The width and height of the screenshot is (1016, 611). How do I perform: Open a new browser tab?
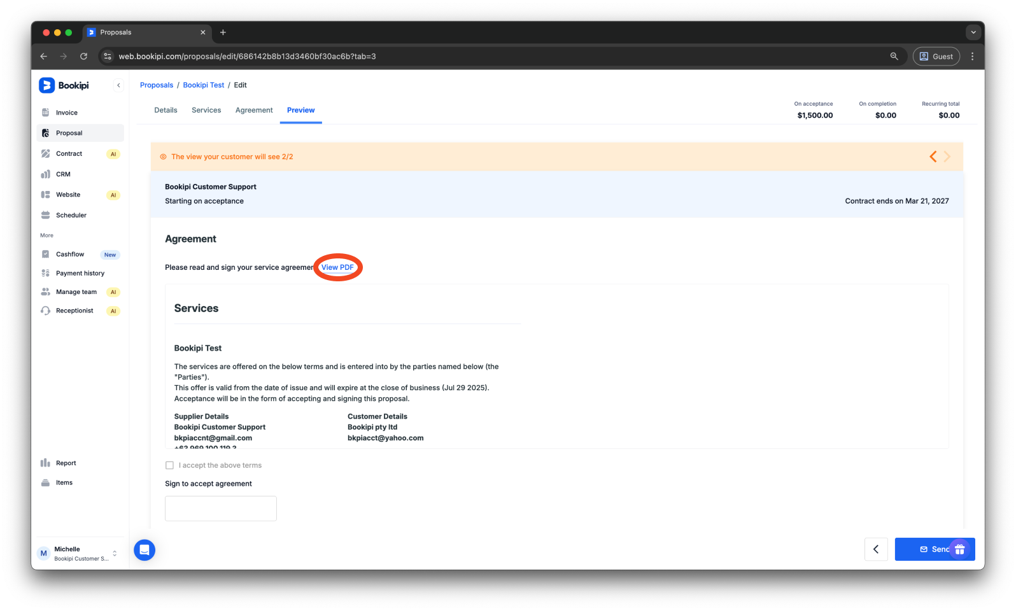pos(223,32)
